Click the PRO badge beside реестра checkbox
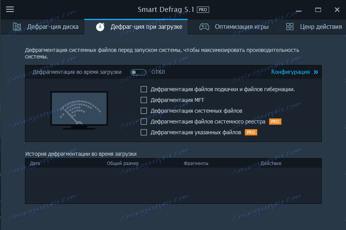 tap(275, 121)
